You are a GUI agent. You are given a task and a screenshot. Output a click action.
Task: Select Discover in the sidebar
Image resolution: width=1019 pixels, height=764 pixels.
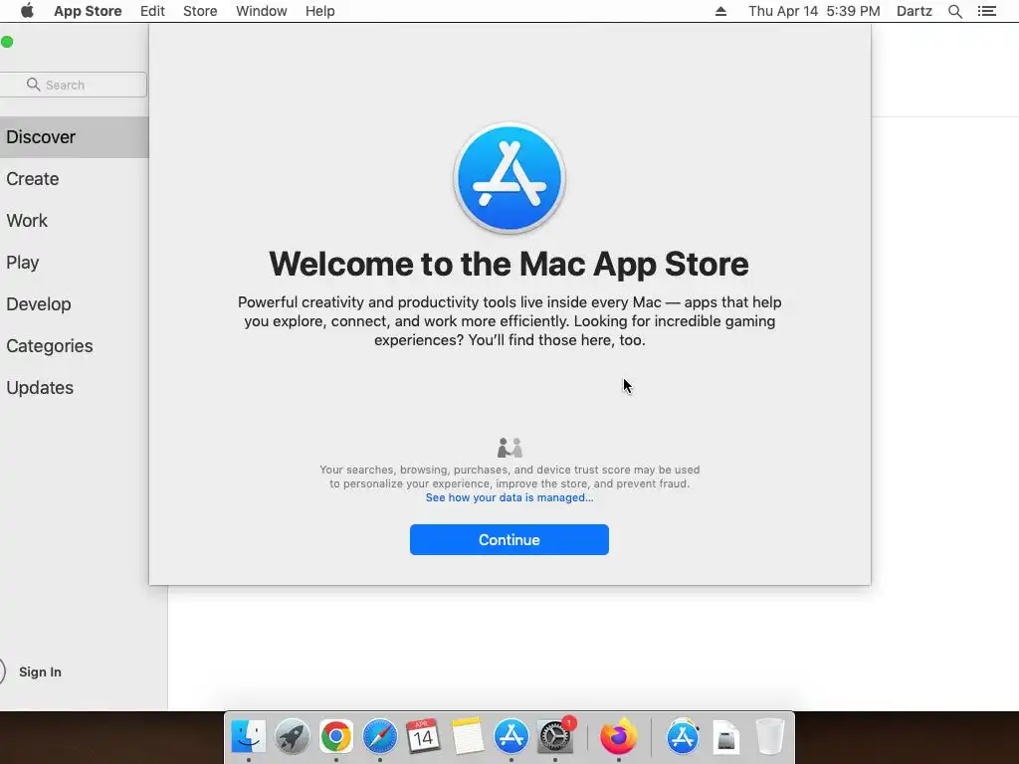point(74,137)
